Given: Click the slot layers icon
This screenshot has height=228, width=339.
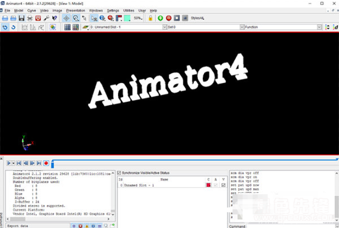Looking at the screenshot, I should tap(85, 27).
